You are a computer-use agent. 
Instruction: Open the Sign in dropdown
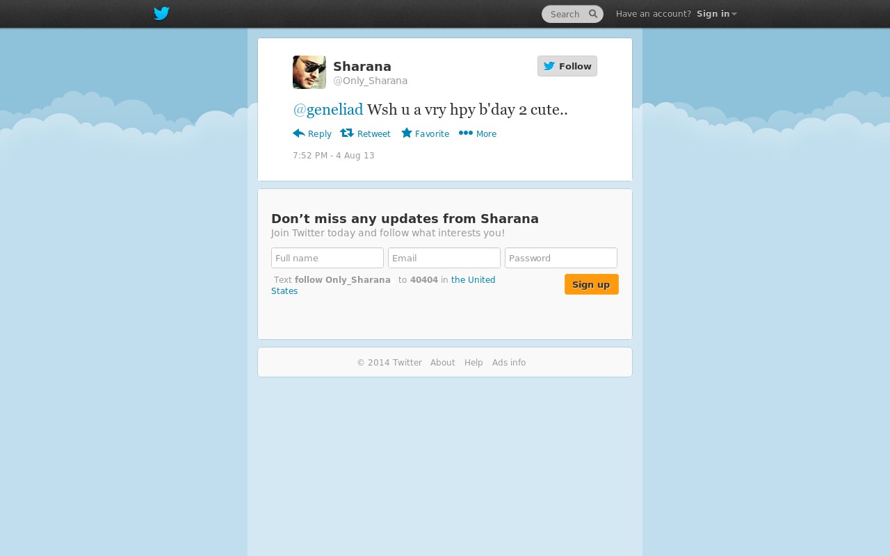click(x=716, y=14)
